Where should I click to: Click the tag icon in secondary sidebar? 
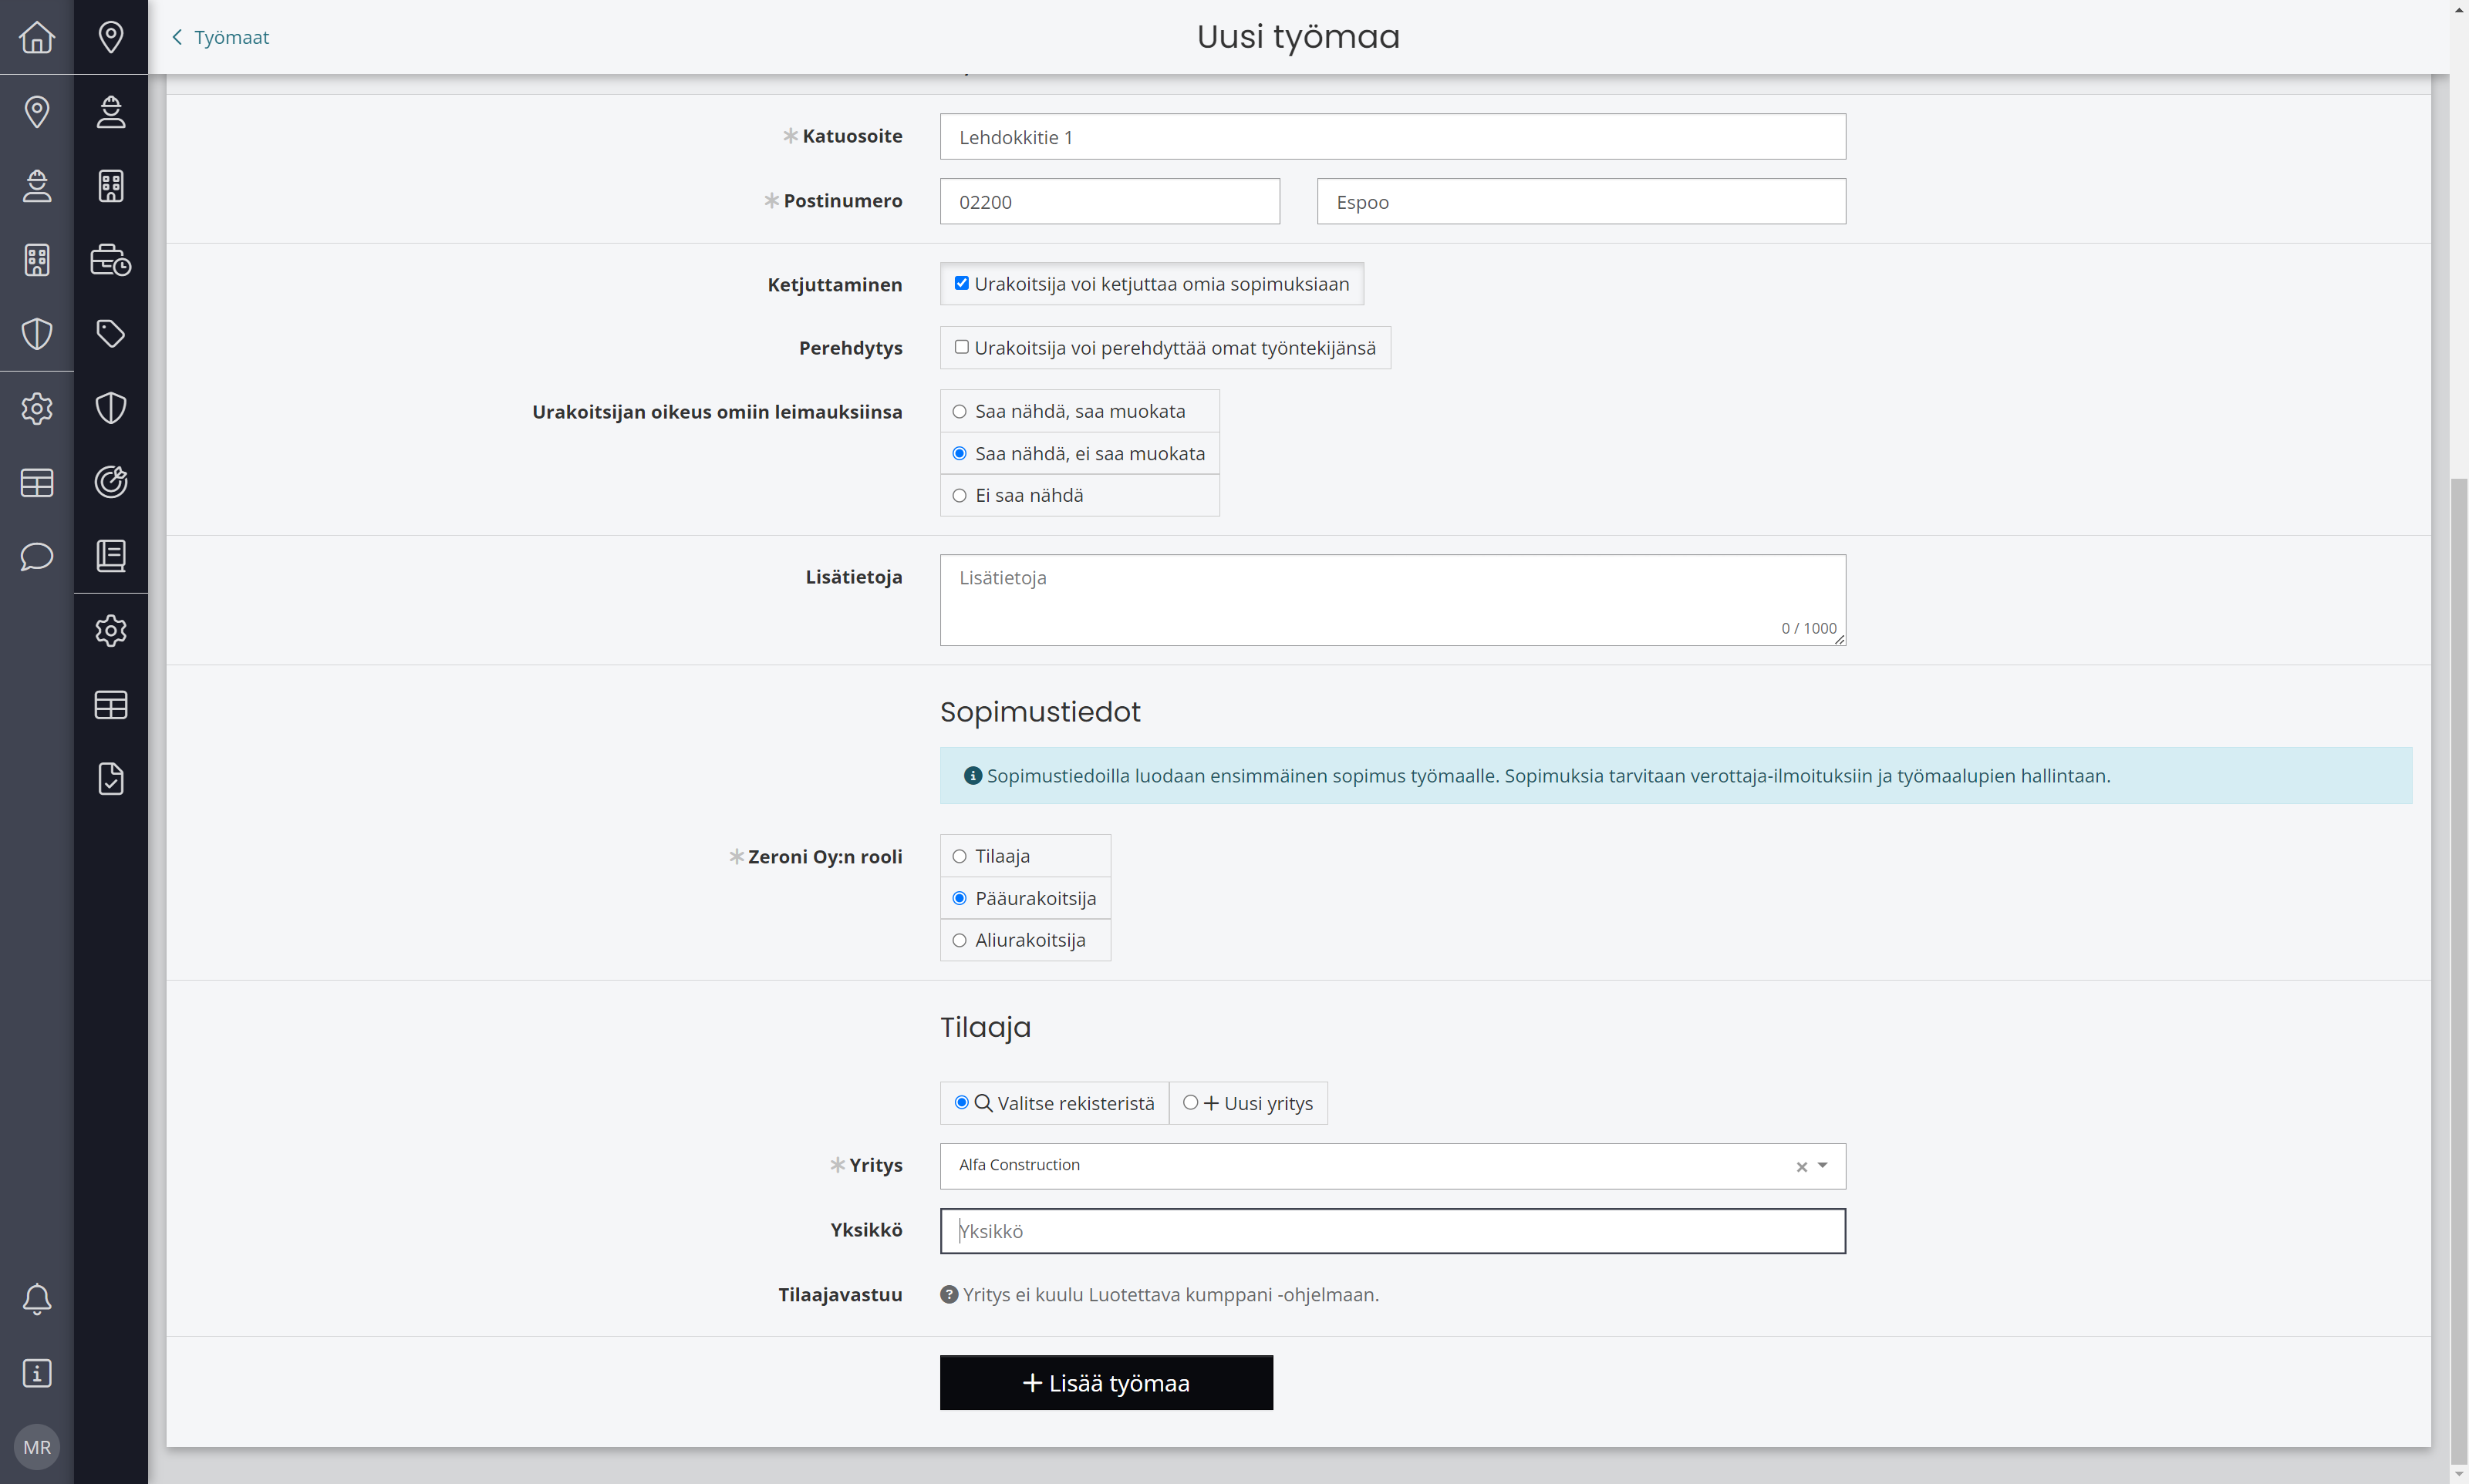[x=111, y=334]
